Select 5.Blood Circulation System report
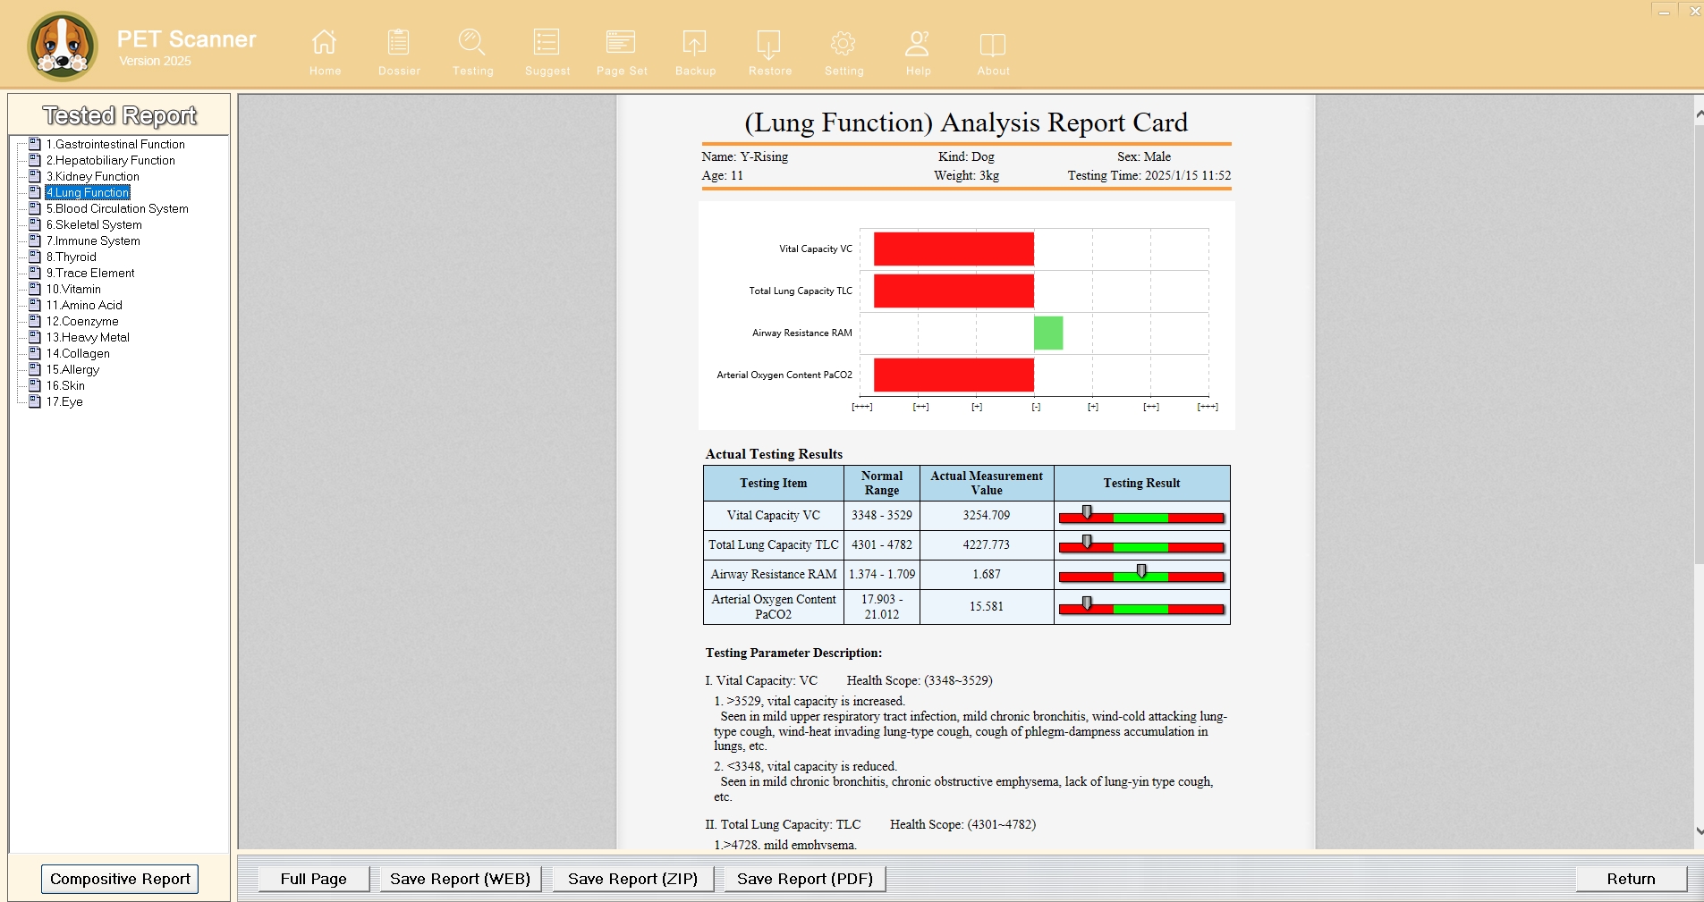1704x902 pixels. click(117, 208)
